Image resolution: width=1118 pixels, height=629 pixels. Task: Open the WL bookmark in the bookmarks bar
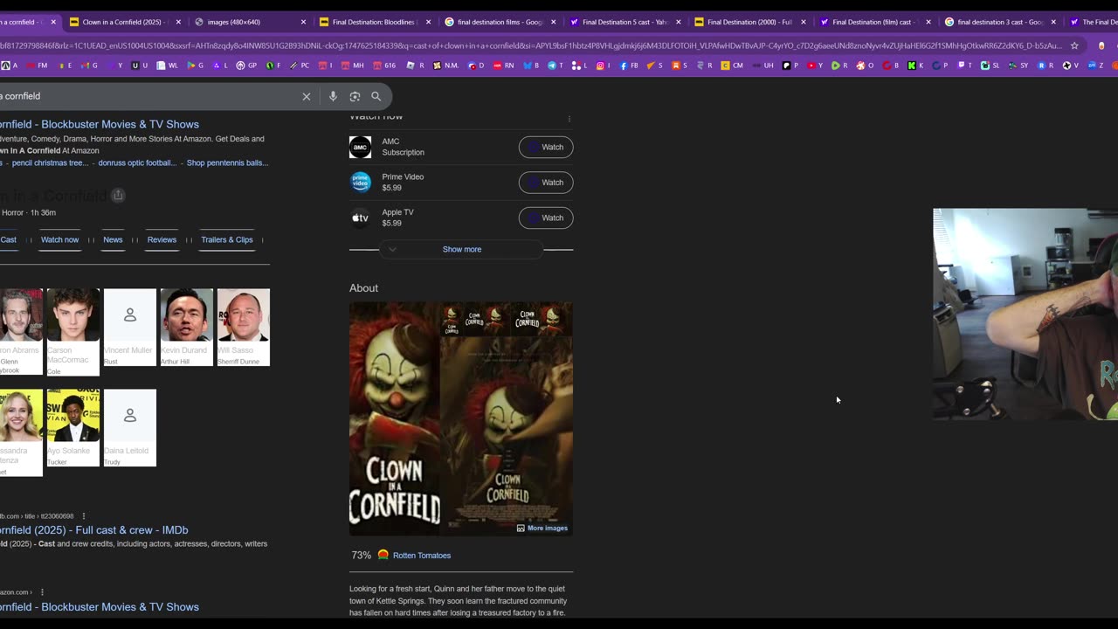(x=168, y=66)
